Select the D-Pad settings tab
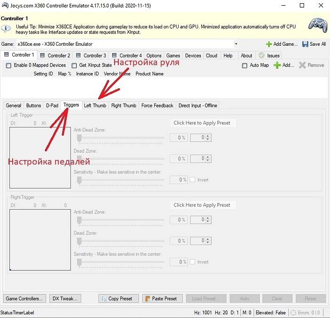This screenshot has height=318, width=330. [x=52, y=106]
